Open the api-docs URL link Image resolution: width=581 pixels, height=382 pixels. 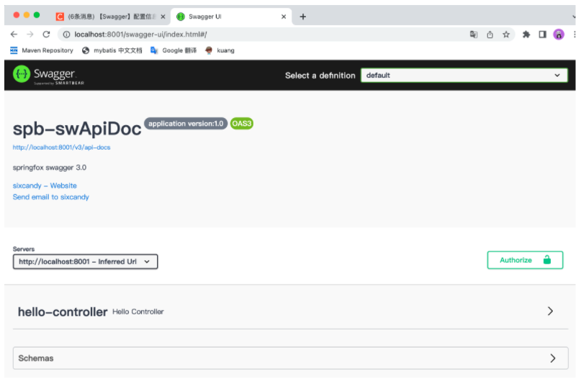(61, 147)
